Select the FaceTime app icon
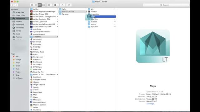200x112 pixels. pos(31,70)
